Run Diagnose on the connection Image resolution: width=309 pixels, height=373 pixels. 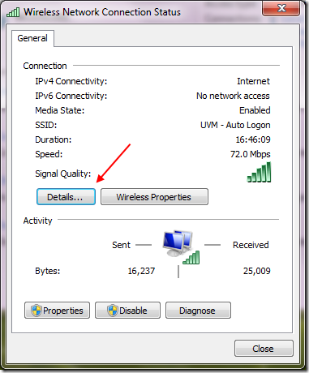tap(198, 311)
